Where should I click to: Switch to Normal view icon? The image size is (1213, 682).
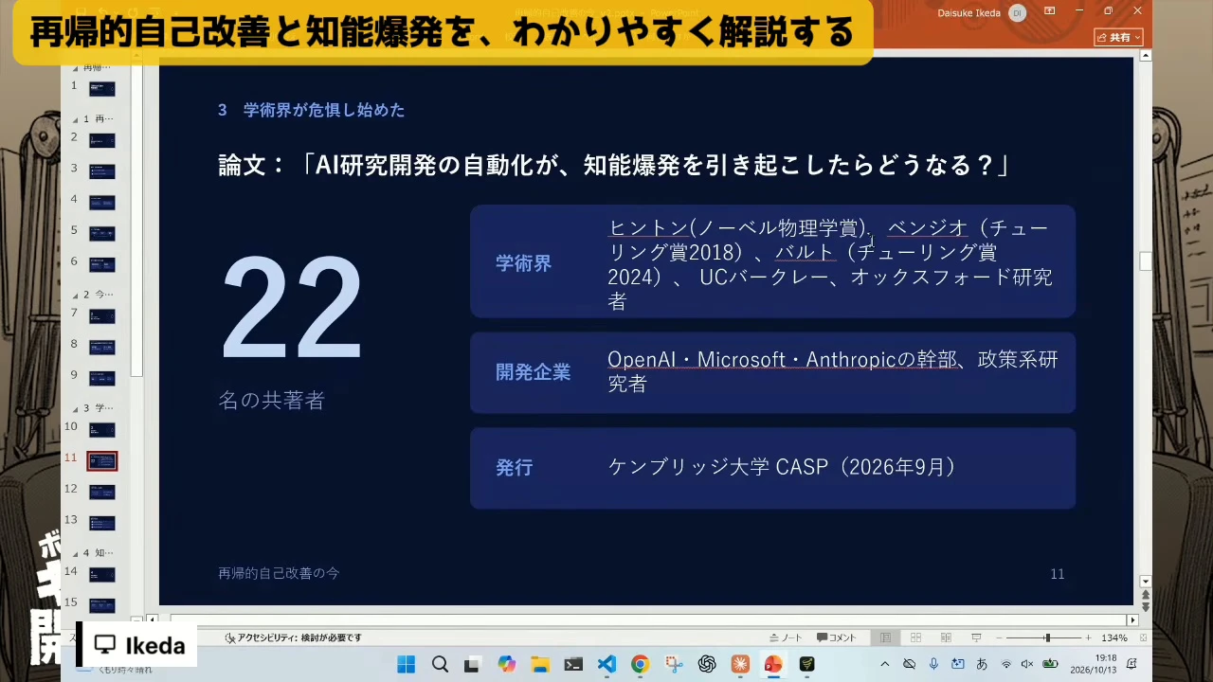[x=885, y=637]
